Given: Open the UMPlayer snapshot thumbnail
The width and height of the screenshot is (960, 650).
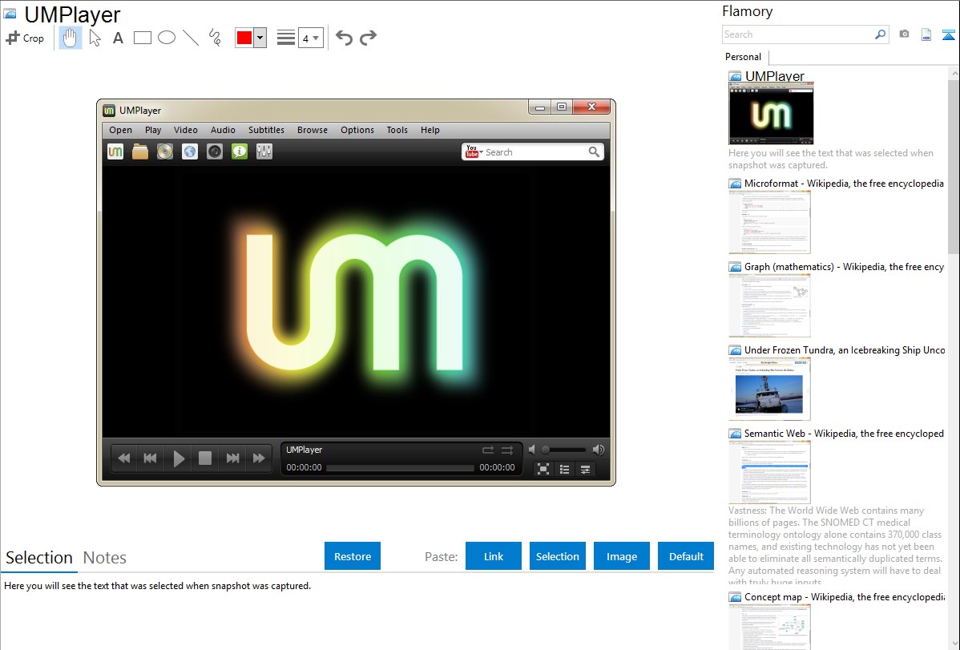Looking at the screenshot, I should coord(771,114).
